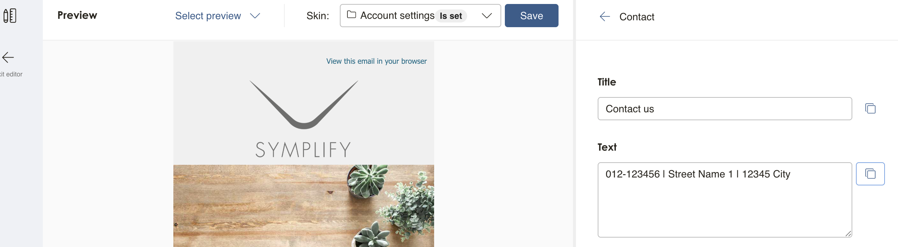898x247 pixels.
Task: Click the Preview heading
Action: coord(77,15)
